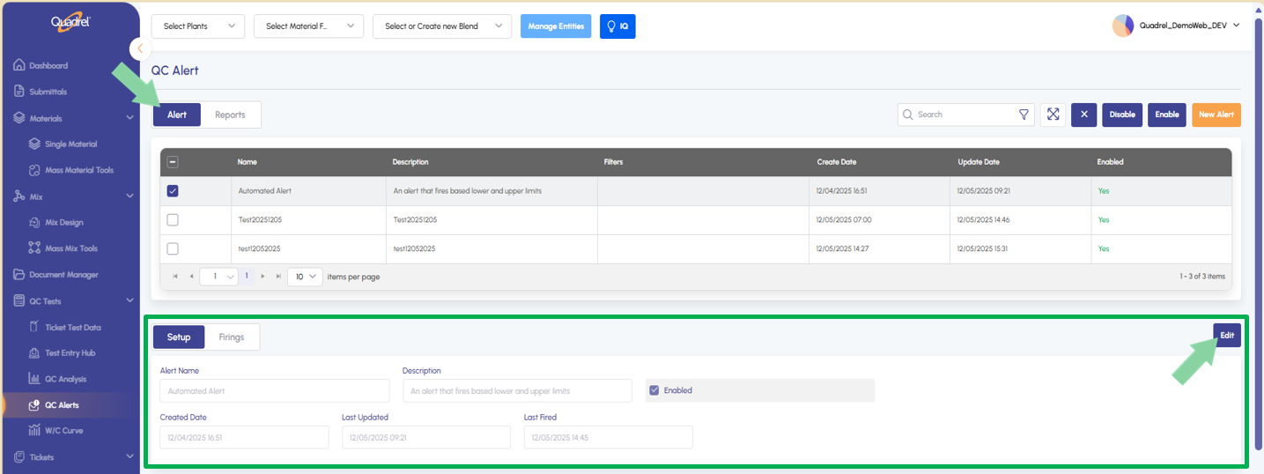Check the Test20251205 row checkbox
Screen dimensions: 1264x474
tap(173, 219)
